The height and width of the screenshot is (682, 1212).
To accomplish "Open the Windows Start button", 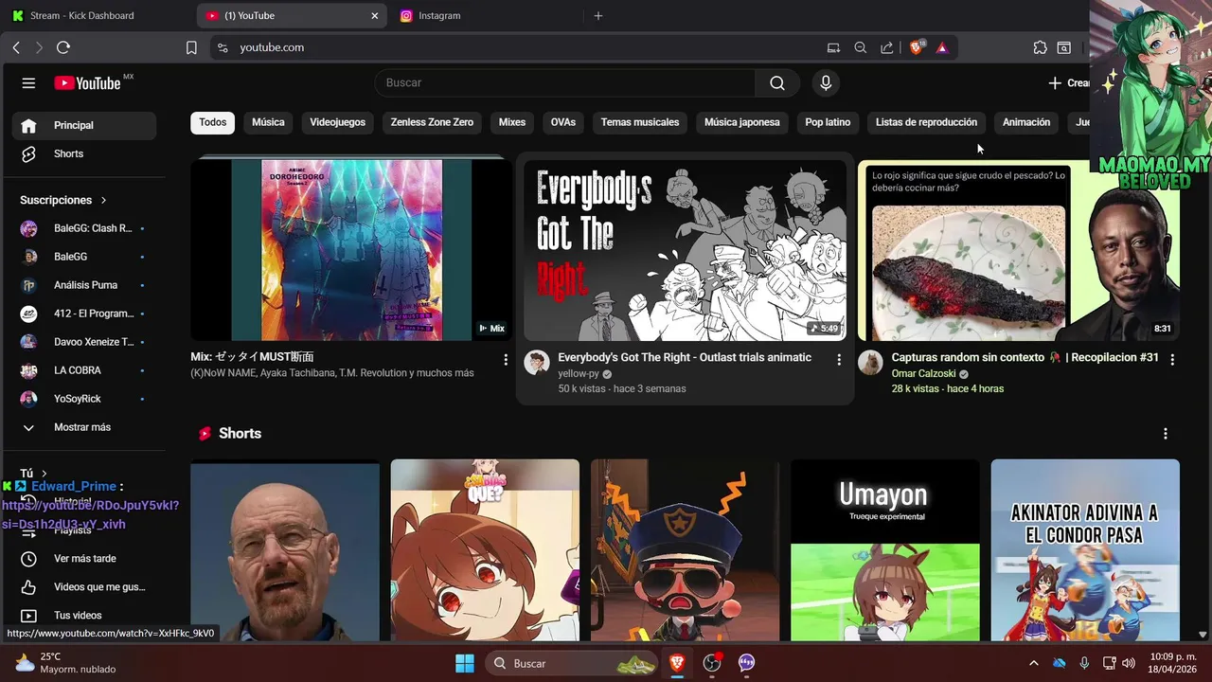I will tap(465, 663).
